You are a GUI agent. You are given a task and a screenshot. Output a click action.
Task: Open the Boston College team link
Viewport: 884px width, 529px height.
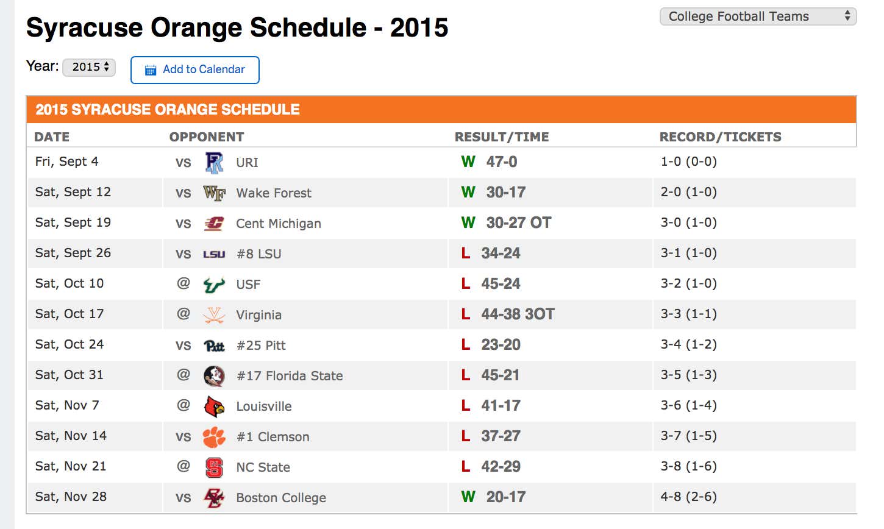(x=281, y=498)
